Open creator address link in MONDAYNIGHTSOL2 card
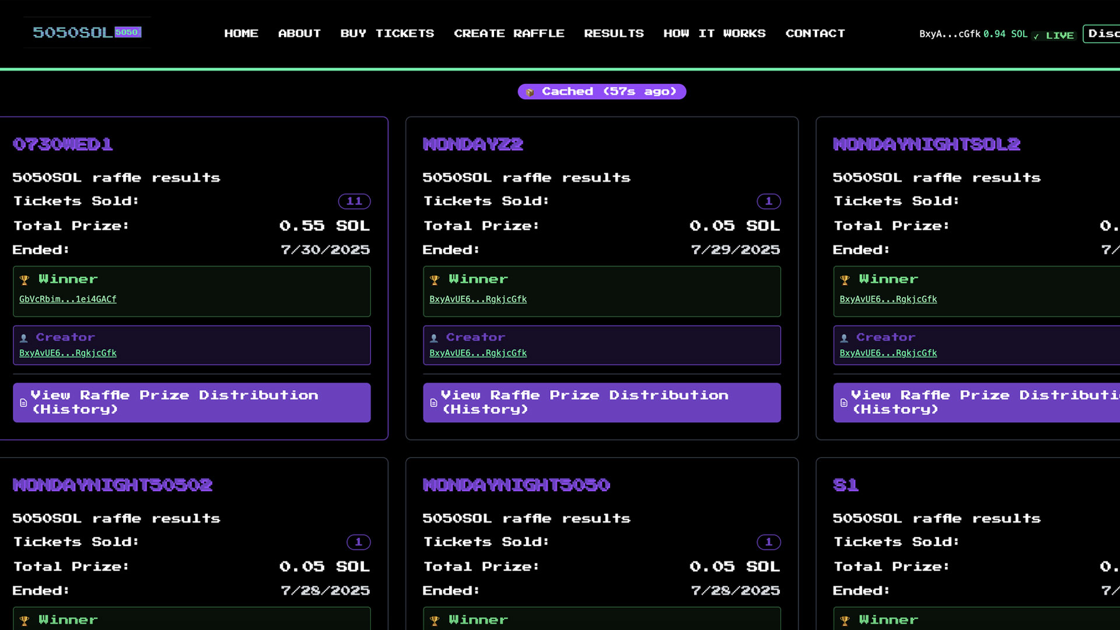1120x630 pixels. point(888,353)
